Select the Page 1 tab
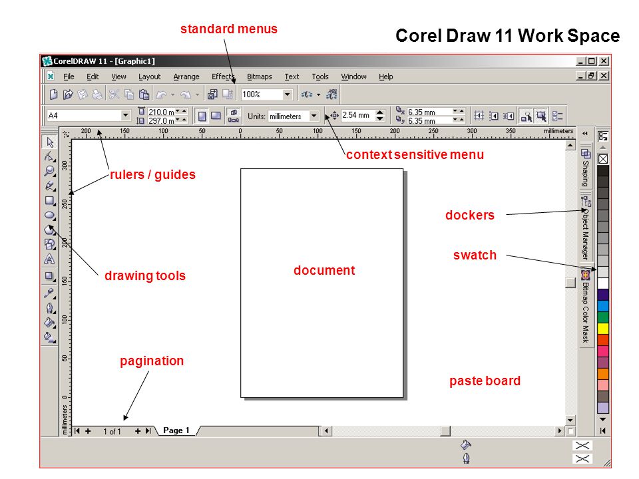Viewport: 639px width, 479px height. (x=176, y=430)
